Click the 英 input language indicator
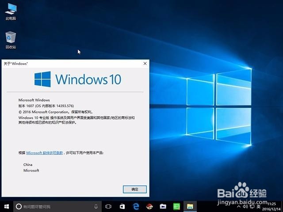 [x=259, y=207]
